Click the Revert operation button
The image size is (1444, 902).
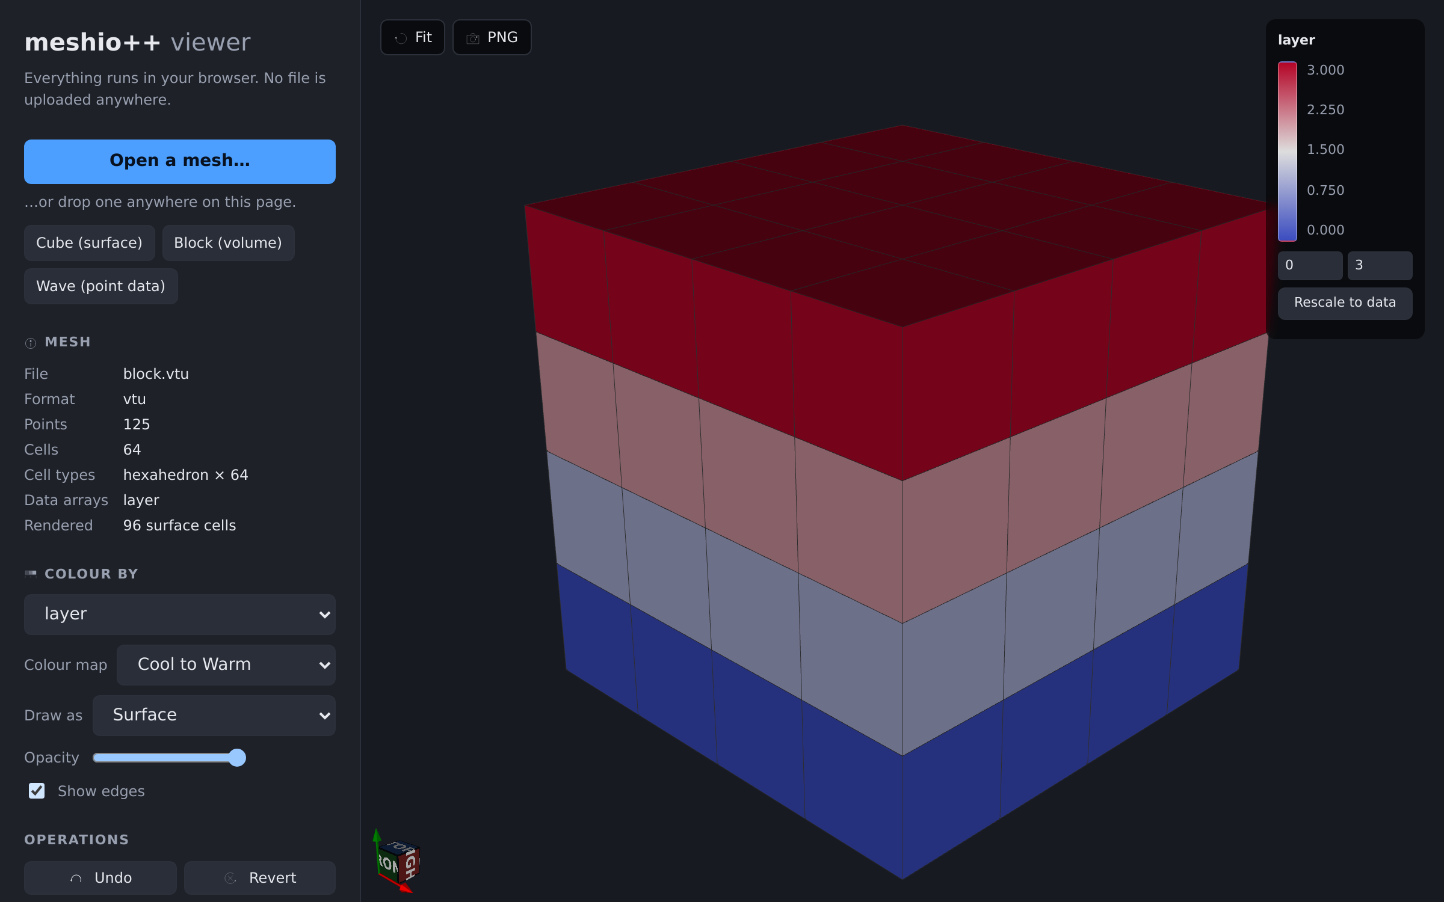pos(260,878)
